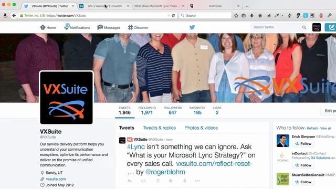Open the X4 Solutions follower link
336x189 pixels.
pos(321,158)
